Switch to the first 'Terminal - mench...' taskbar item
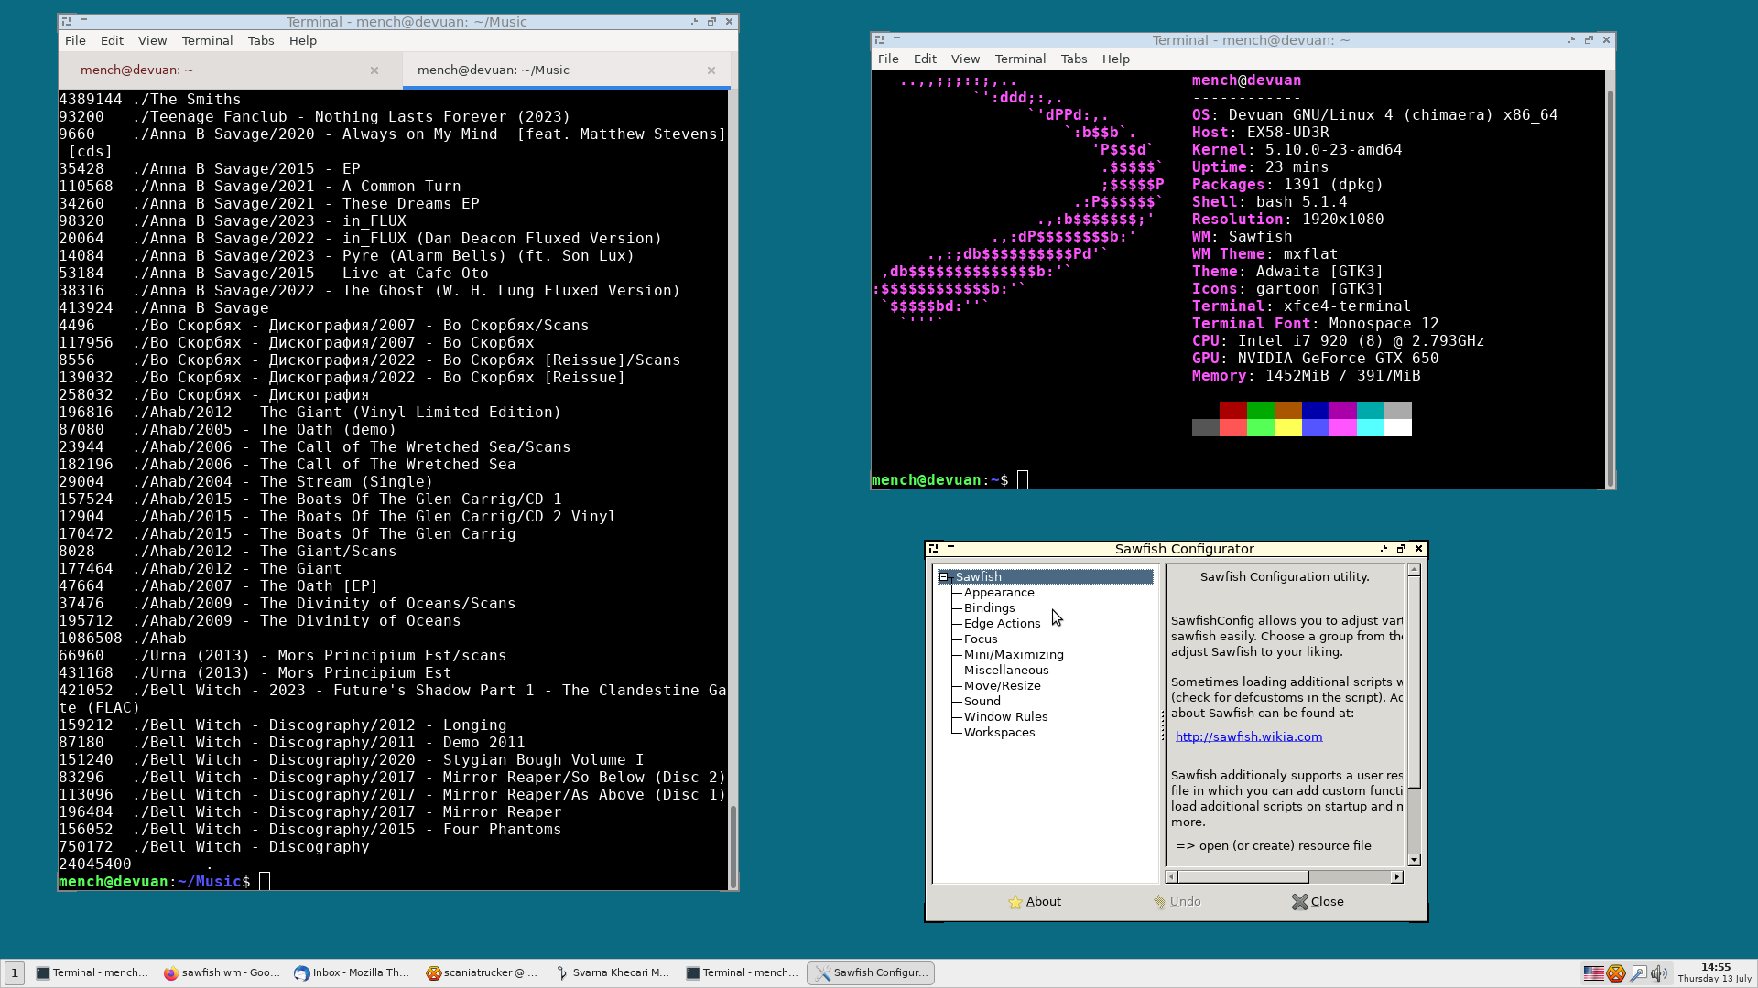1758x988 pixels. (x=92, y=972)
